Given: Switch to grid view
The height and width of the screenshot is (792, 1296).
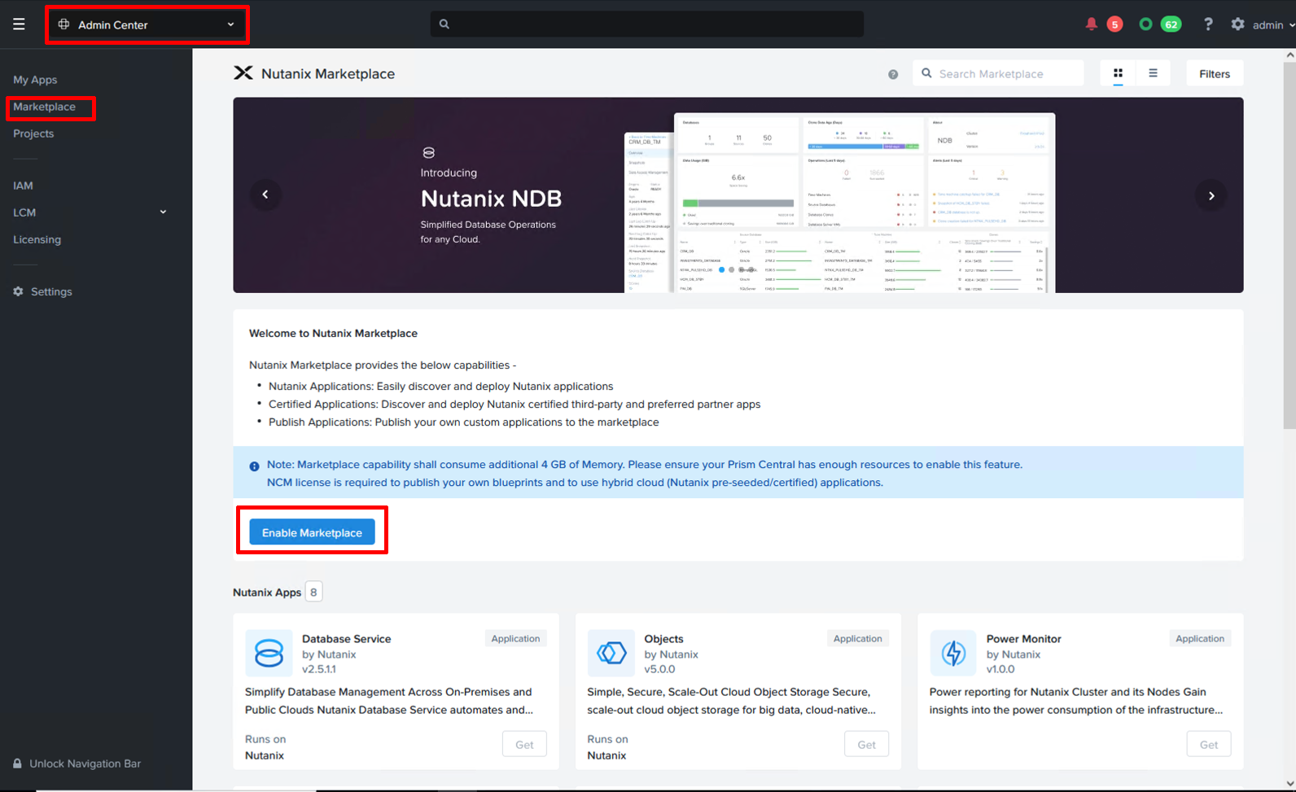Looking at the screenshot, I should click(1118, 73).
